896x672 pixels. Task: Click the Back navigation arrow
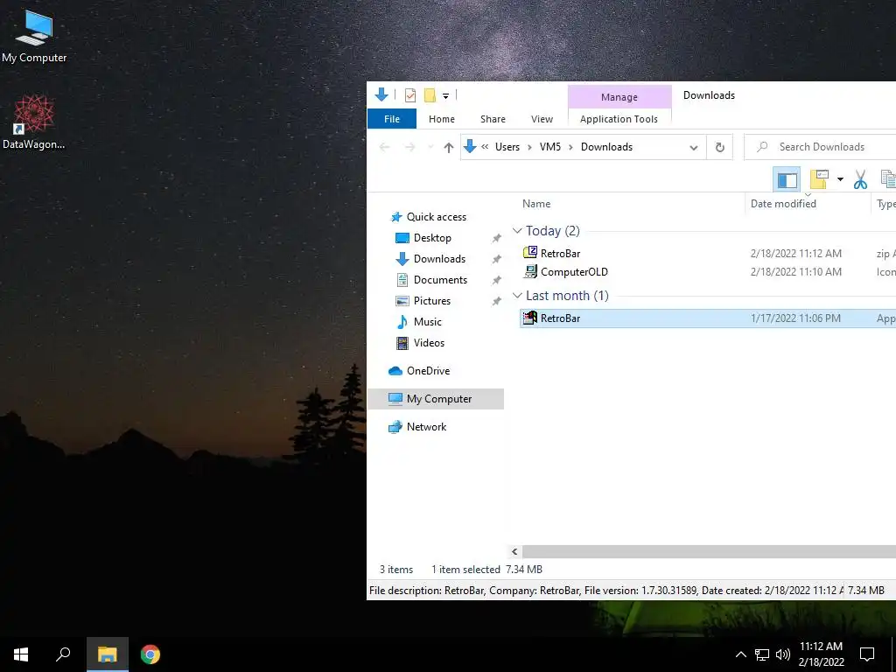(385, 147)
